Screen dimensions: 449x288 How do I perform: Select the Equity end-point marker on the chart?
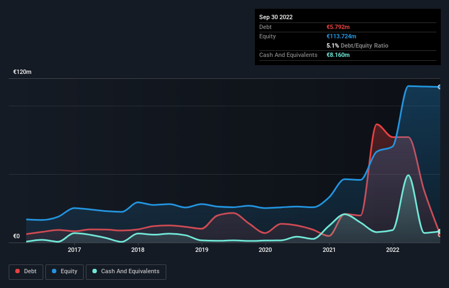440,87
